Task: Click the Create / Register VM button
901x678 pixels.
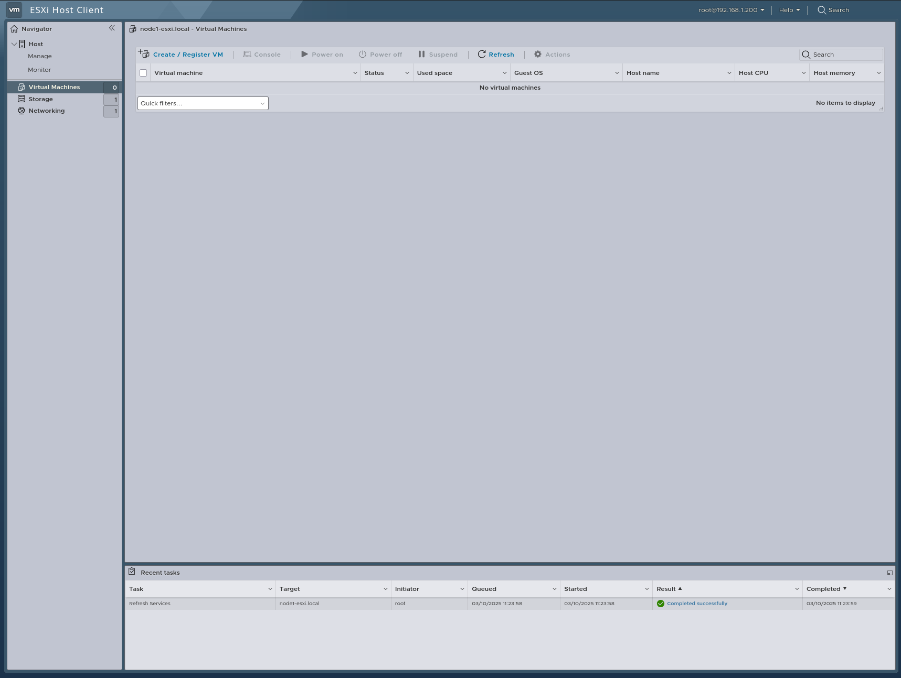Action: [187, 54]
